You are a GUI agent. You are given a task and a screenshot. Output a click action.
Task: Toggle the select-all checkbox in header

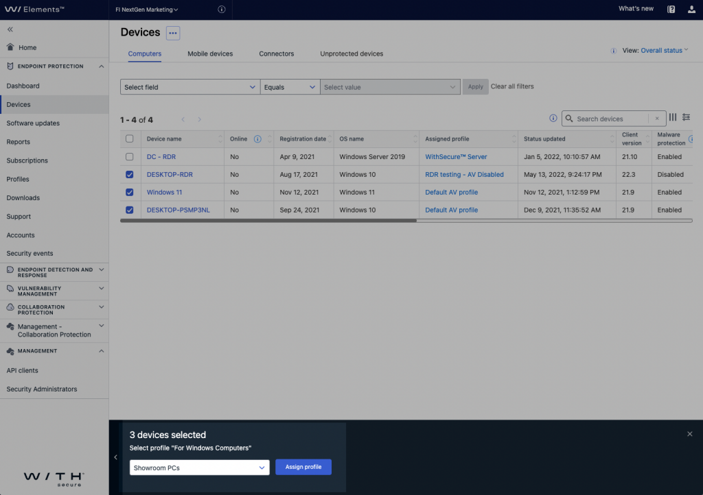pos(130,138)
